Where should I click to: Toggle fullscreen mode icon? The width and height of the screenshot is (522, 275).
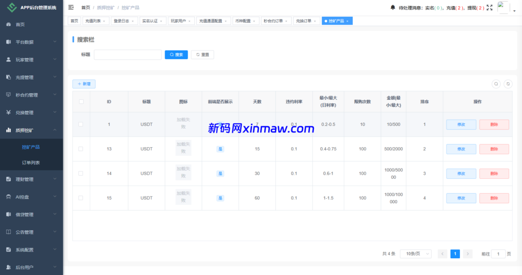pos(489,7)
